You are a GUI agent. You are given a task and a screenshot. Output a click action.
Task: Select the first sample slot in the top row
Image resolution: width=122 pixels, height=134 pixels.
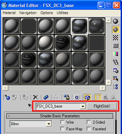[12, 26]
